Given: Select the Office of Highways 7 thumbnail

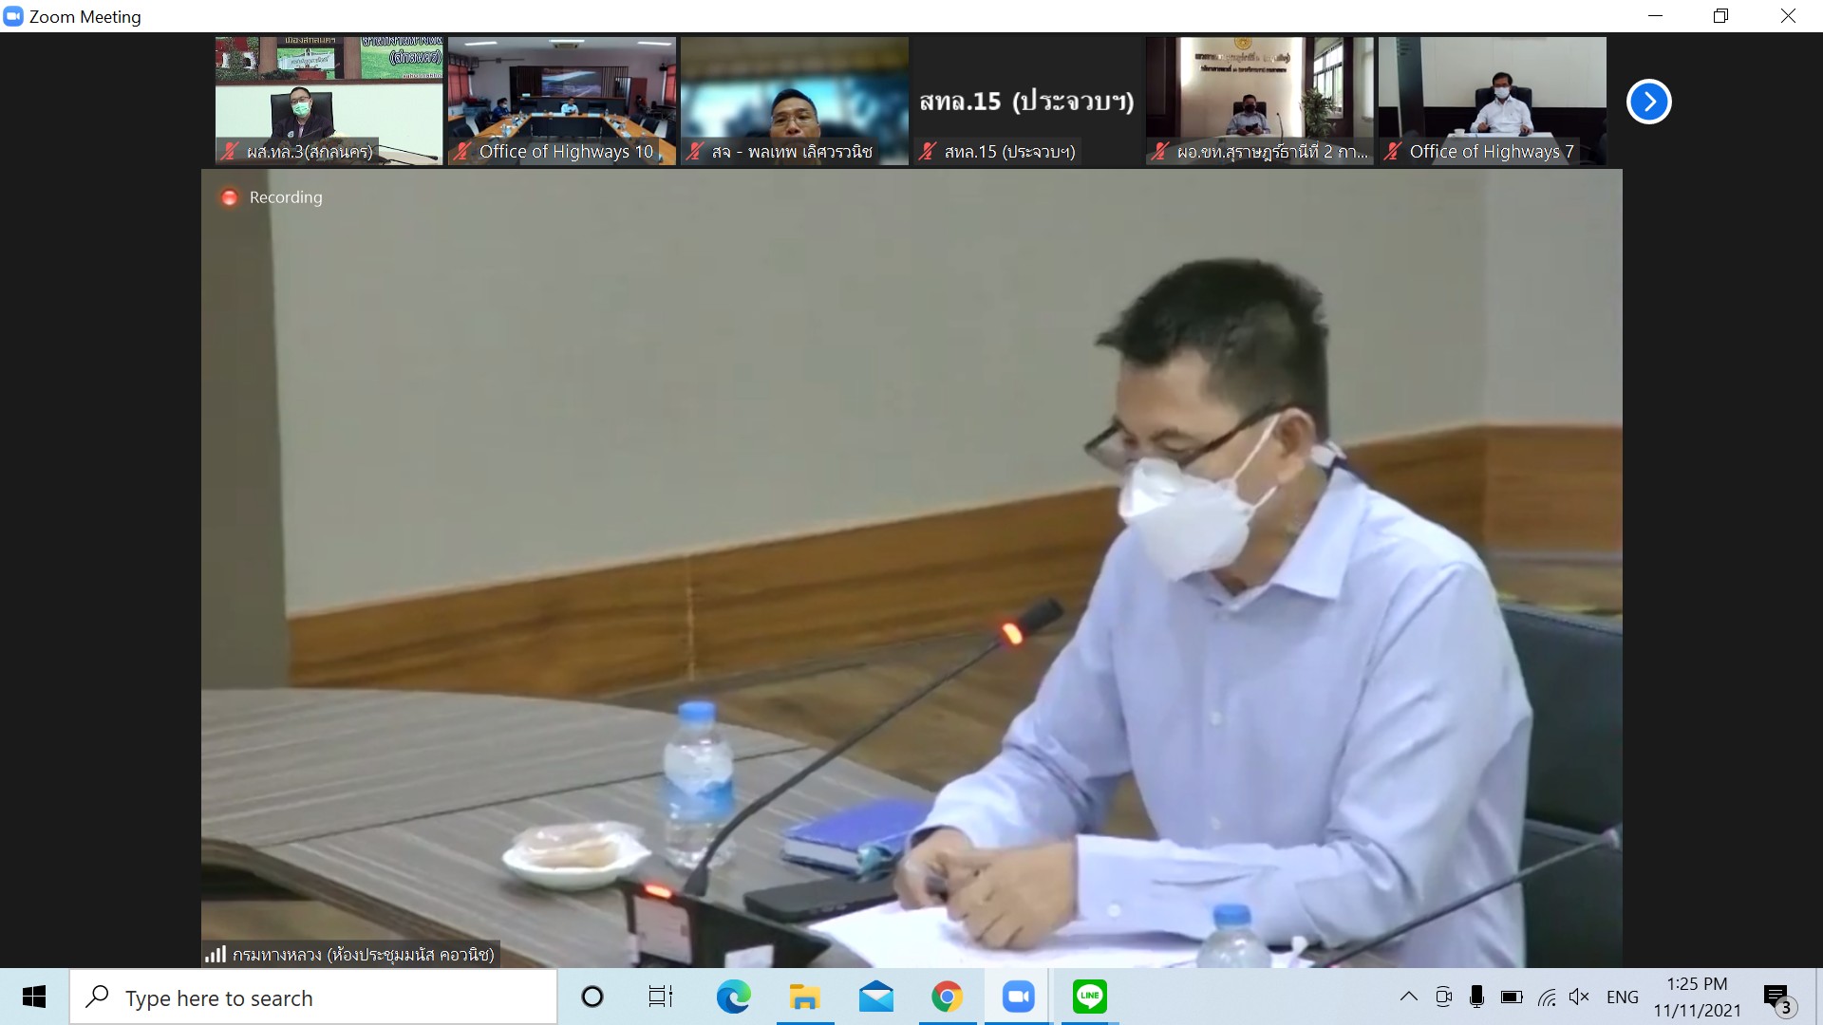Looking at the screenshot, I should click(x=1492, y=101).
